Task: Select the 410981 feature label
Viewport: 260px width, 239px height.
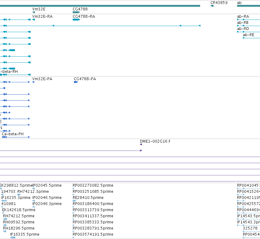Action: (x=9, y=204)
